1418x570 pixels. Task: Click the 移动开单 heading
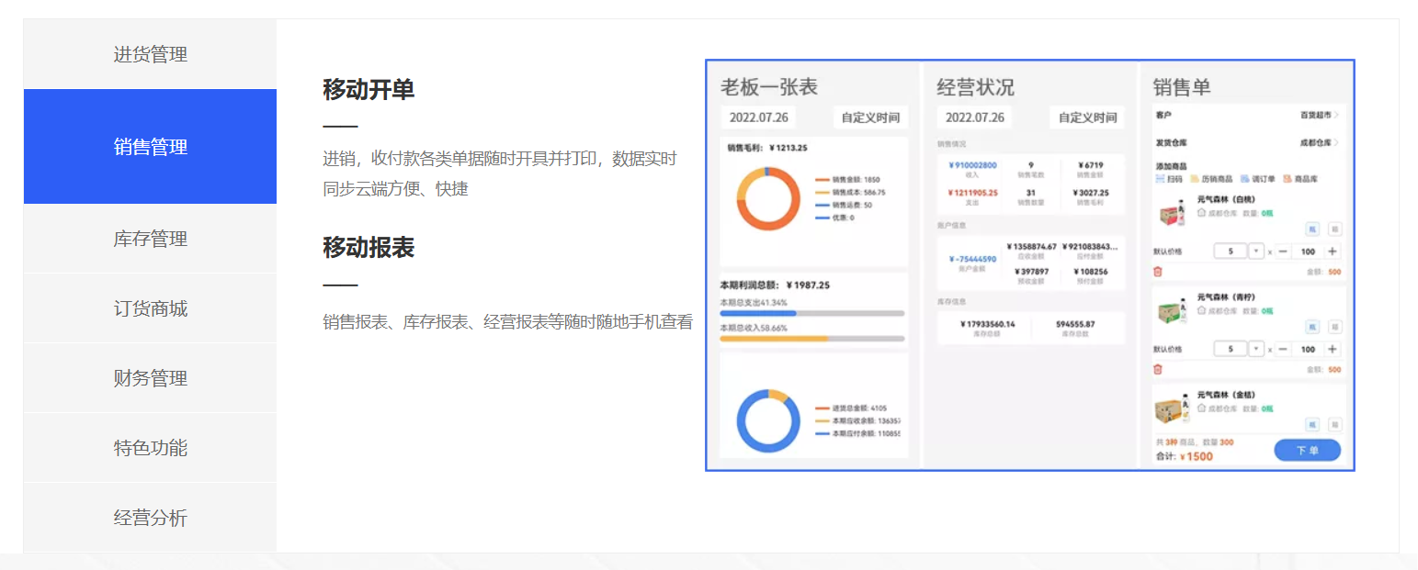[369, 90]
